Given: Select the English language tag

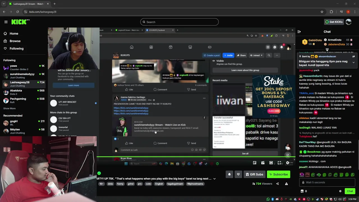Looking at the screenshot, I should [159, 184].
